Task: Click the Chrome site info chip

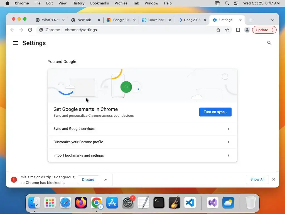Action: click(50, 30)
